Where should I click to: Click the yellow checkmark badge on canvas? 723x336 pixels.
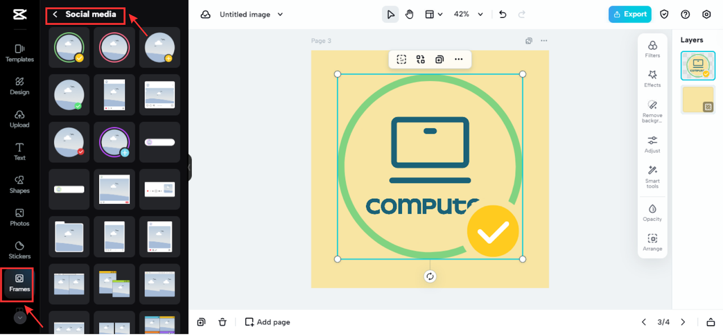pos(493,231)
